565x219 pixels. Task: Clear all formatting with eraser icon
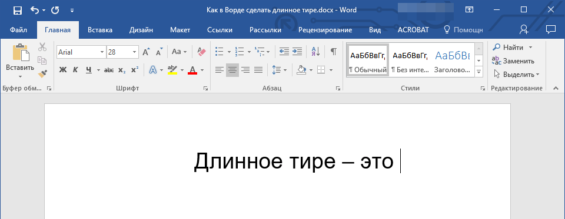coord(201,52)
